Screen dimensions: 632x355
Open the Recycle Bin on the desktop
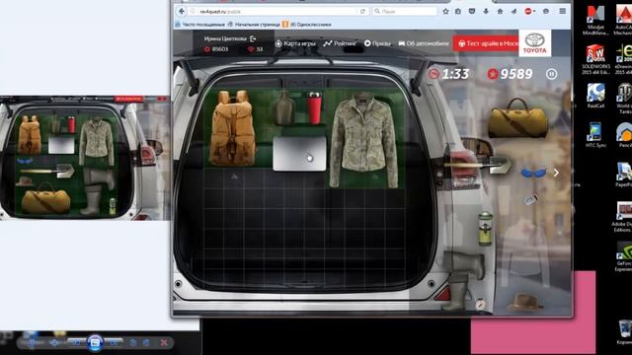coord(625,332)
